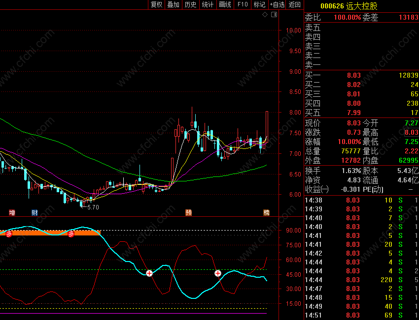The width and height of the screenshot is (419, 320).
Task: Click the 涨跌 value 0.73
Action: pos(354,132)
